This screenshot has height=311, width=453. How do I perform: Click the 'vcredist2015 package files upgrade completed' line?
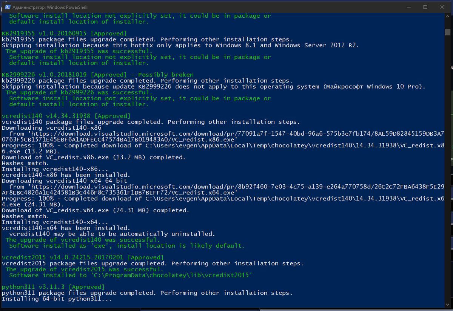(153, 264)
